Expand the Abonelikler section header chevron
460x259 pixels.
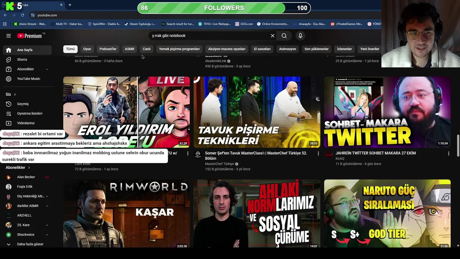point(29,168)
